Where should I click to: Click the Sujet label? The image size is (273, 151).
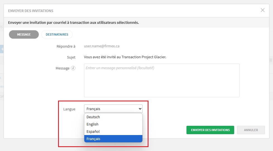coord(71,57)
